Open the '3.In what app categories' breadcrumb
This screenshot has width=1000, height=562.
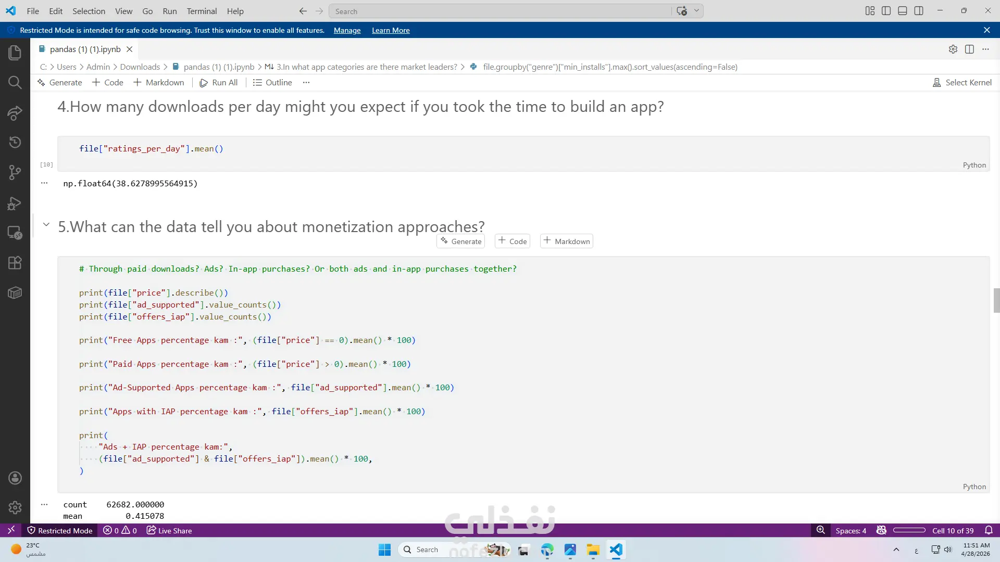361,67
